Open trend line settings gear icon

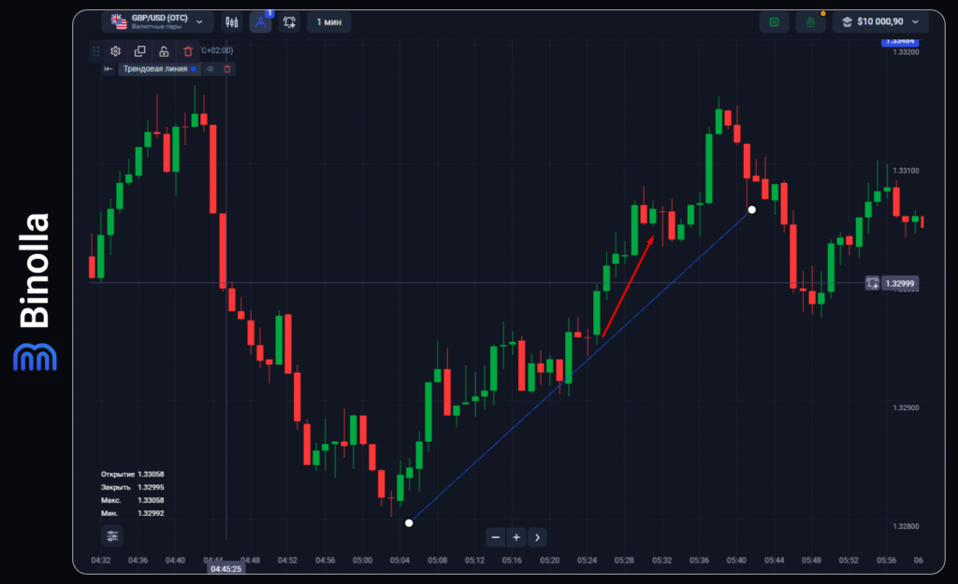point(116,51)
